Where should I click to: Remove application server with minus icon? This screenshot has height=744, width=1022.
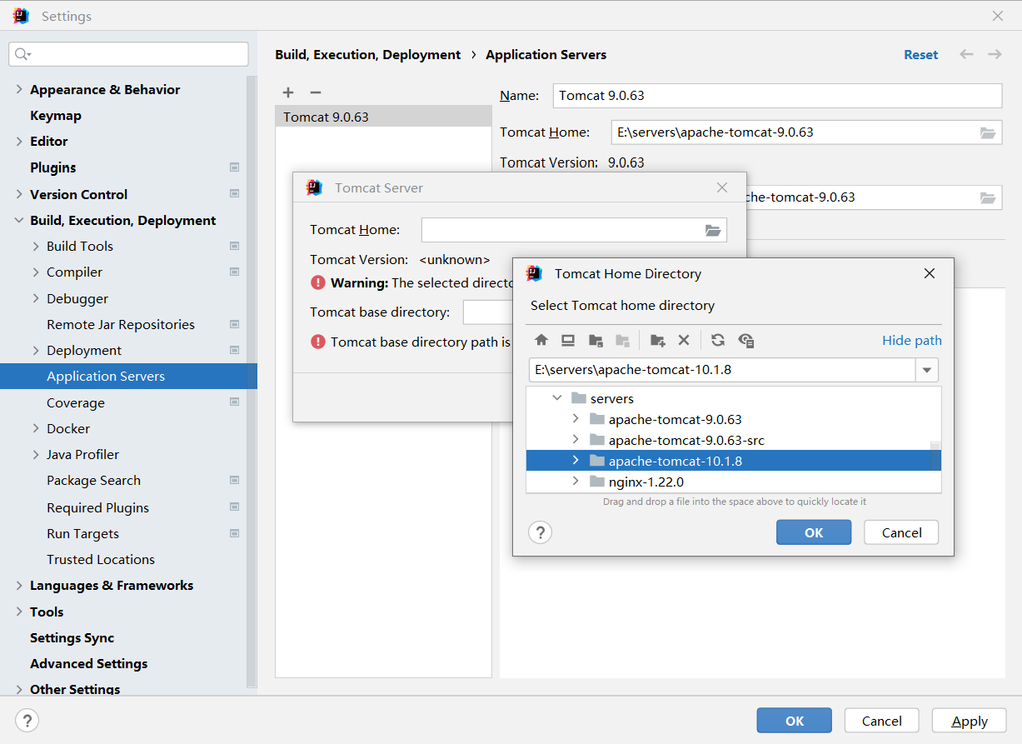[x=315, y=92]
